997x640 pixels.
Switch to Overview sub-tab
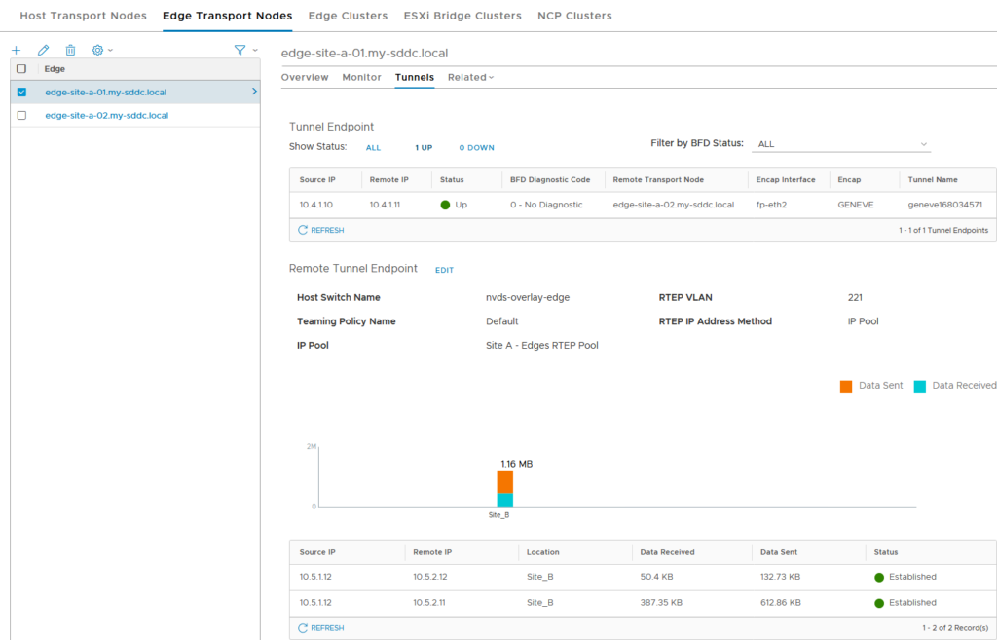(305, 77)
